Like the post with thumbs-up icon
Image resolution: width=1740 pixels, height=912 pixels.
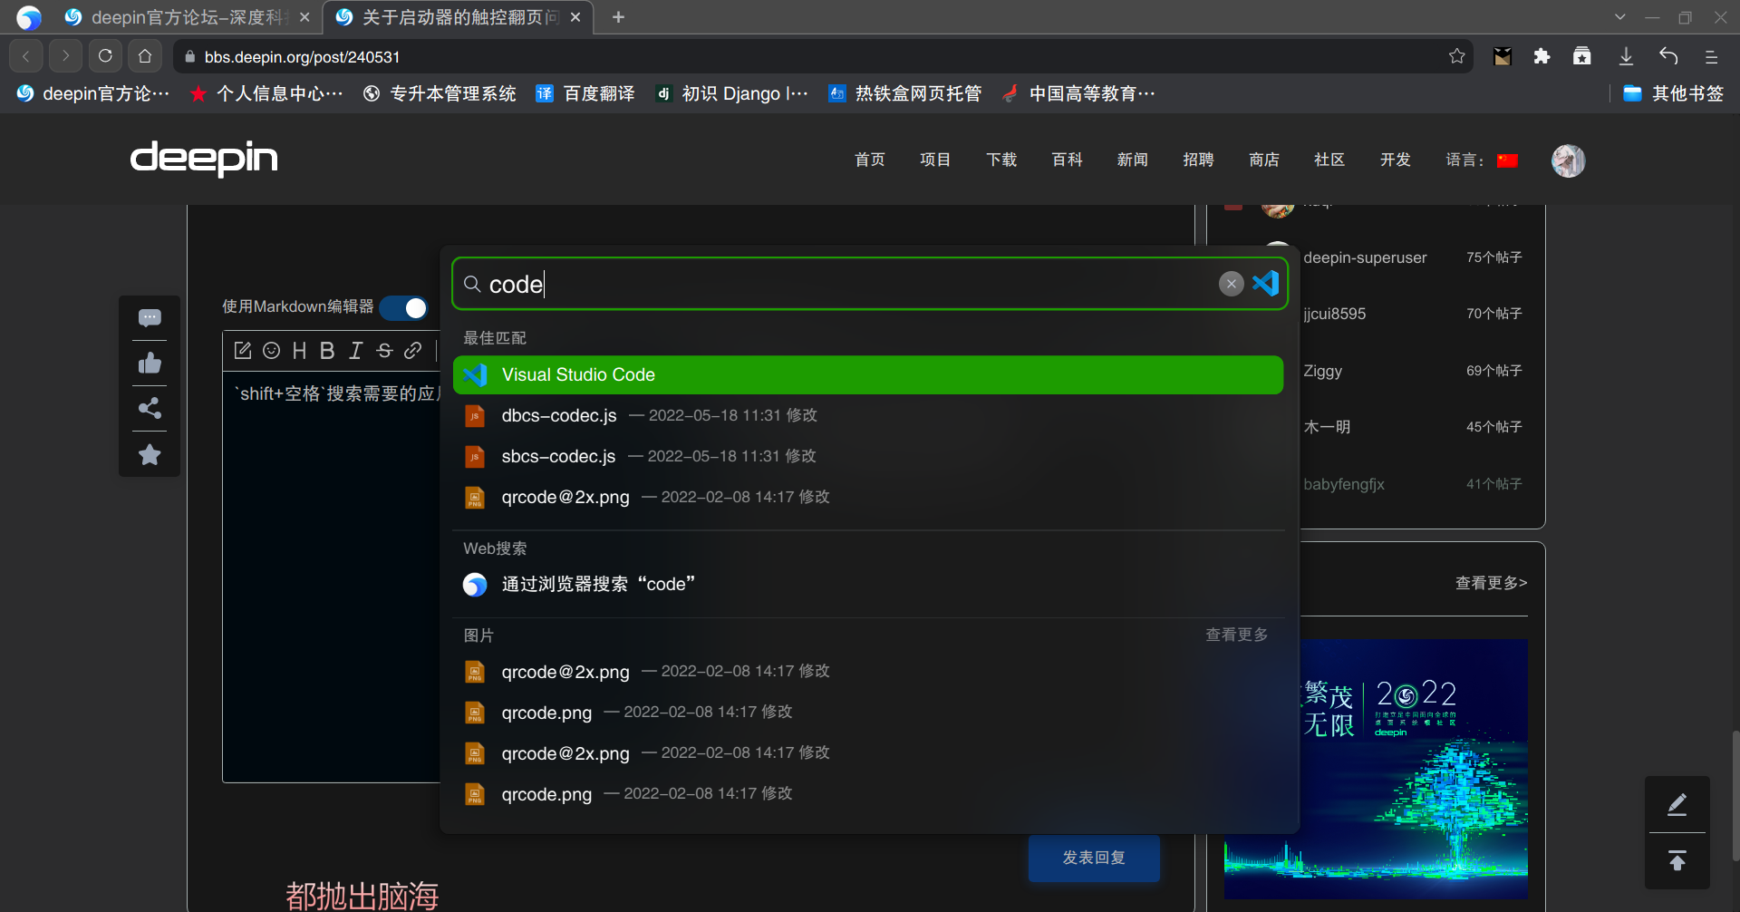(150, 364)
